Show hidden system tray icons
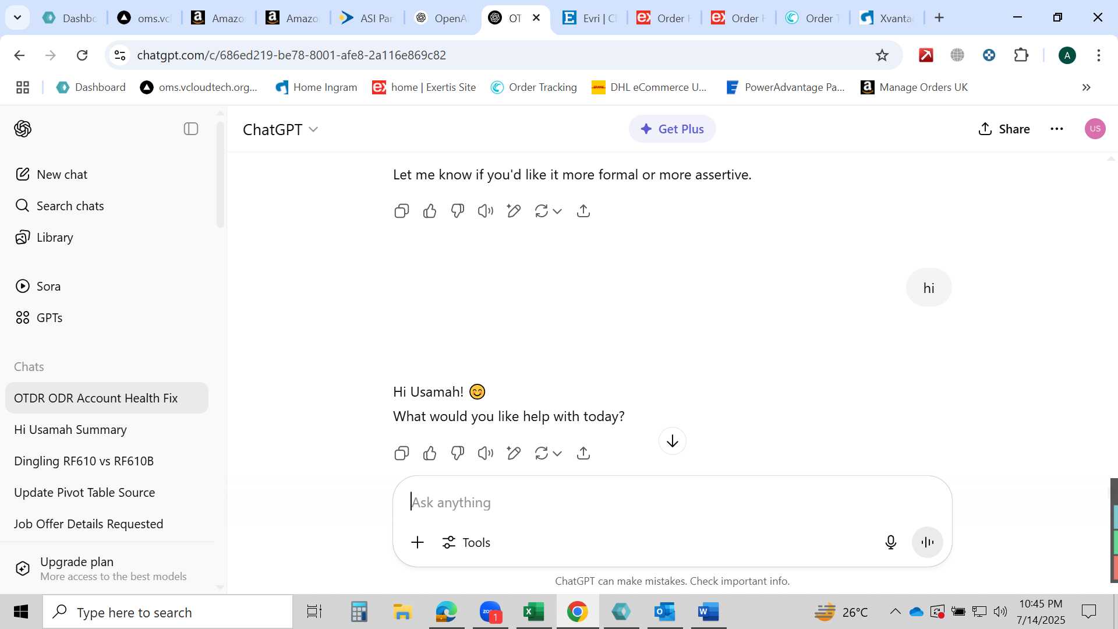This screenshot has height=629, width=1118. (x=895, y=612)
